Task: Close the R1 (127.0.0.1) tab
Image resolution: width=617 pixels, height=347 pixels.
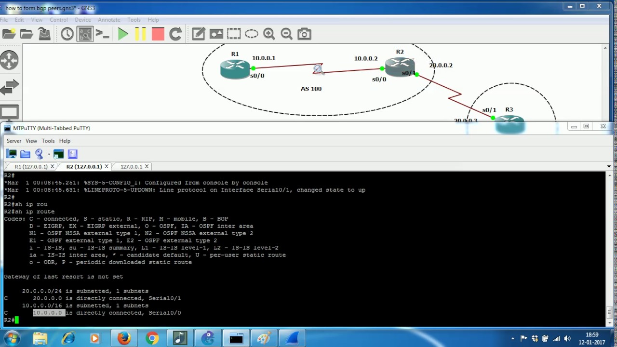Action: [x=53, y=167]
